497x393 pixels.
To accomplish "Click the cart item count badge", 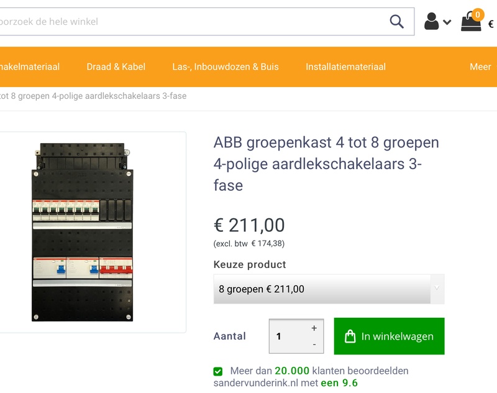I will pos(477,14).
